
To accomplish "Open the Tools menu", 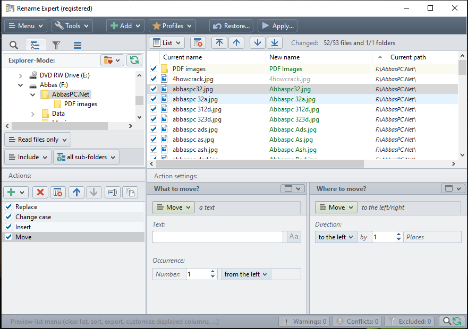I will pos(72,26).
